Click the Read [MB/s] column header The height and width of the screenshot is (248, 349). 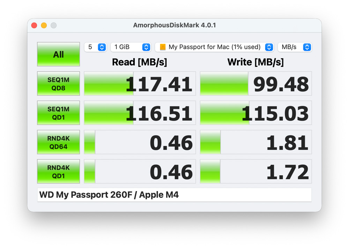click(140, 62)
